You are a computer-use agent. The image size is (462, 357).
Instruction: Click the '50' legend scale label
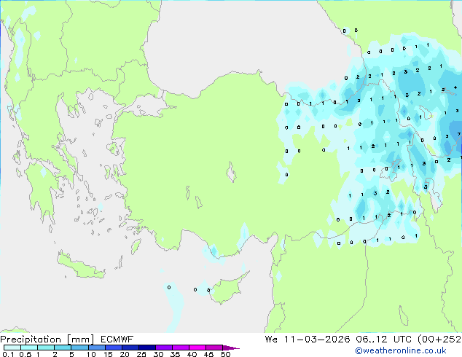(x=225, y=354)
